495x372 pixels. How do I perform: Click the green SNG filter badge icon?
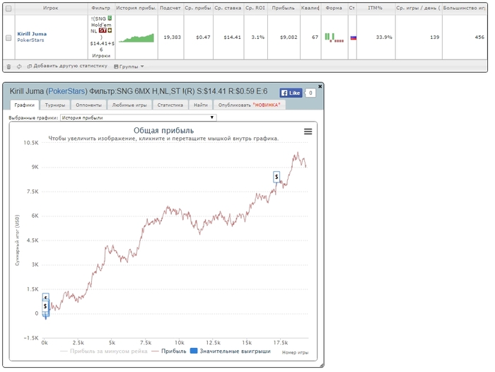[110, 18]
